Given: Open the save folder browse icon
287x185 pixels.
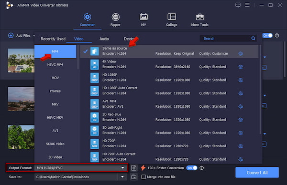Looking at the screenshot, I should [x=134, y=177].
